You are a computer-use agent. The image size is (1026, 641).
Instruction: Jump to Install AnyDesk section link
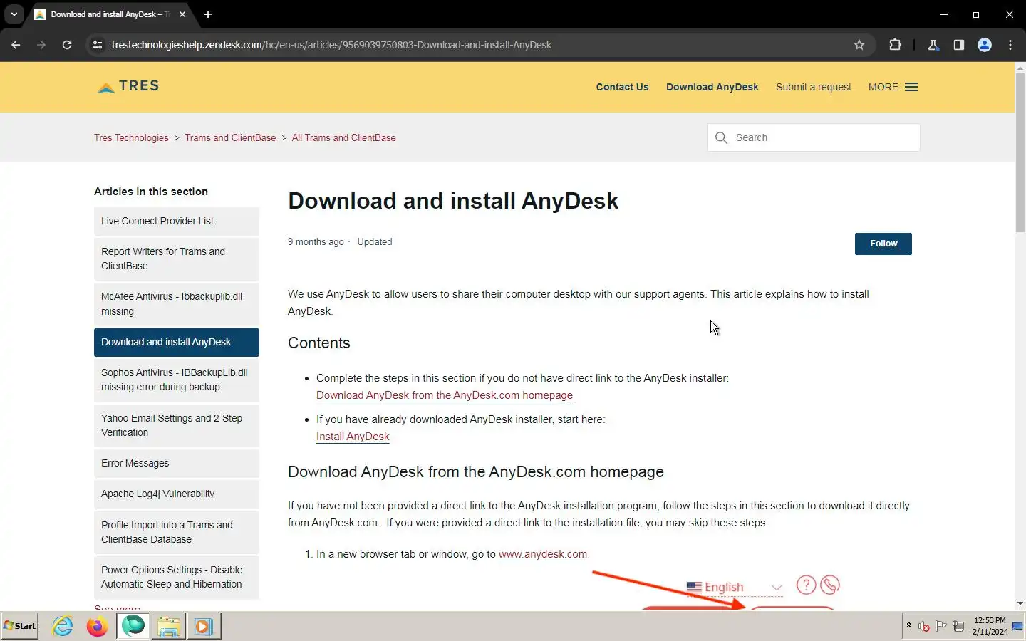353,437
